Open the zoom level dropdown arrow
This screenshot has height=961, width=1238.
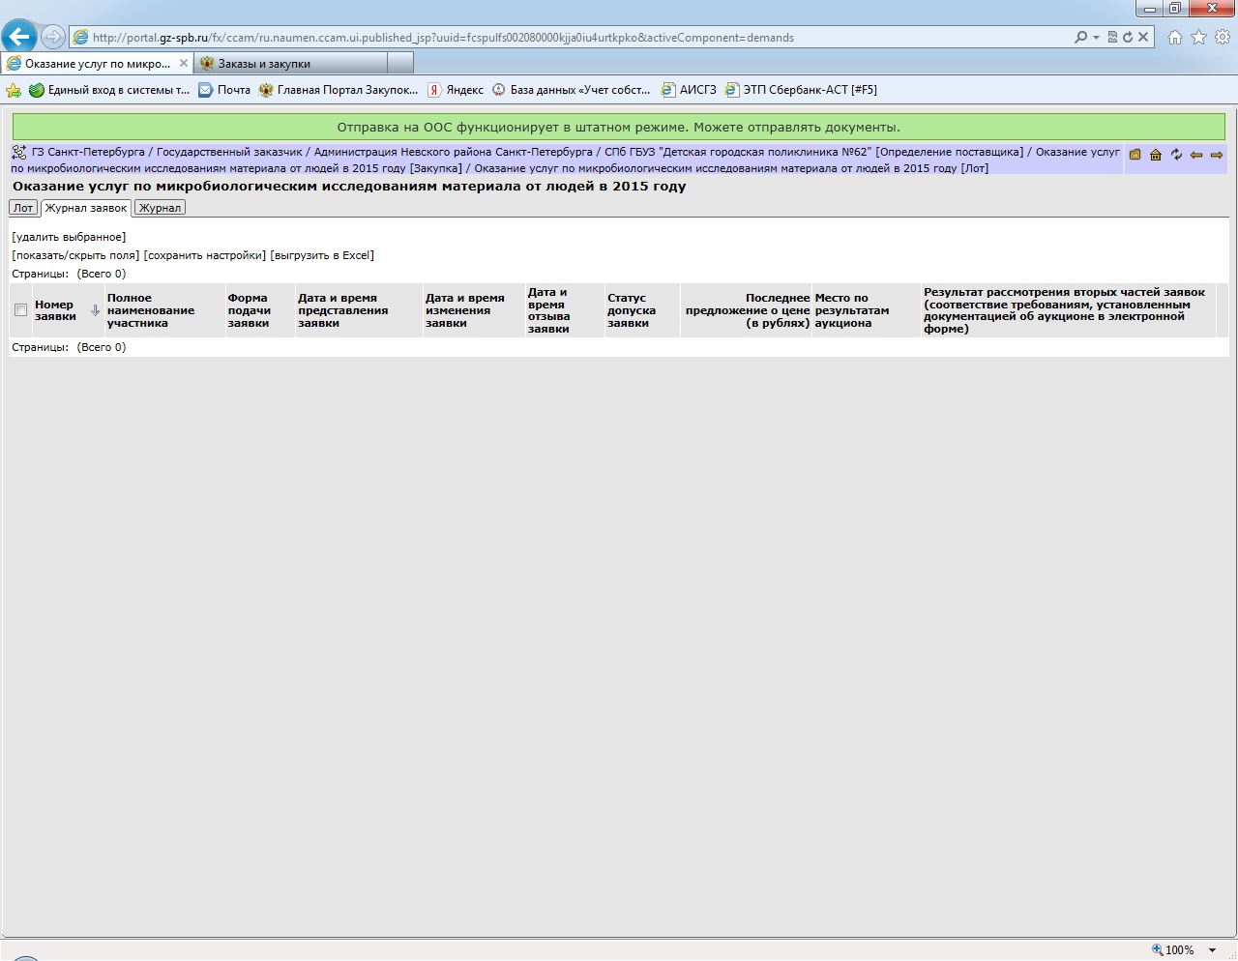tap(1212, 950)
